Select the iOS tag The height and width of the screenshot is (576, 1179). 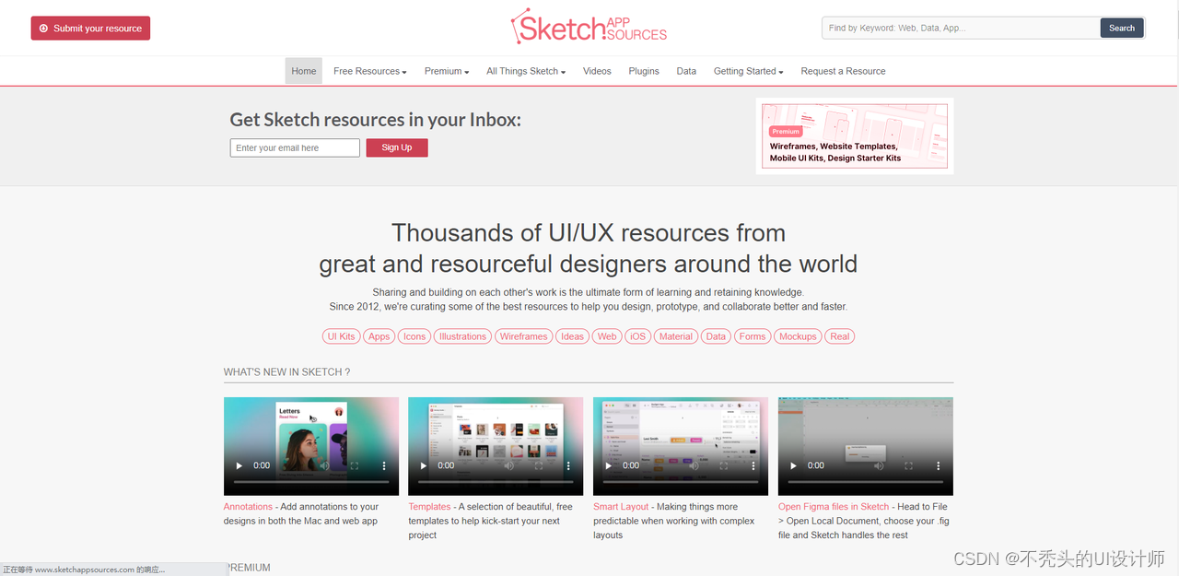pyautogui.click(x=637, y=336)
